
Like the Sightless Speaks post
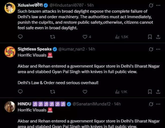pos(85,92)
